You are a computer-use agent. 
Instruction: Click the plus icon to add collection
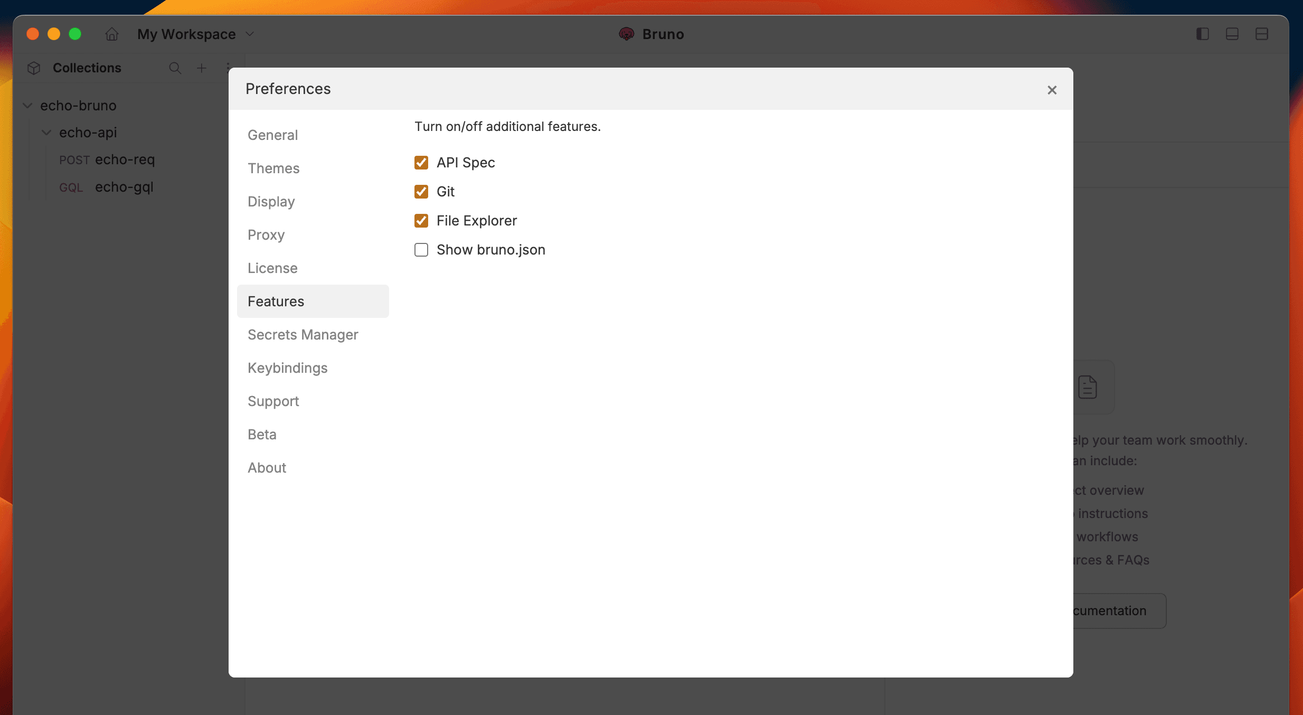coord(202,68)
